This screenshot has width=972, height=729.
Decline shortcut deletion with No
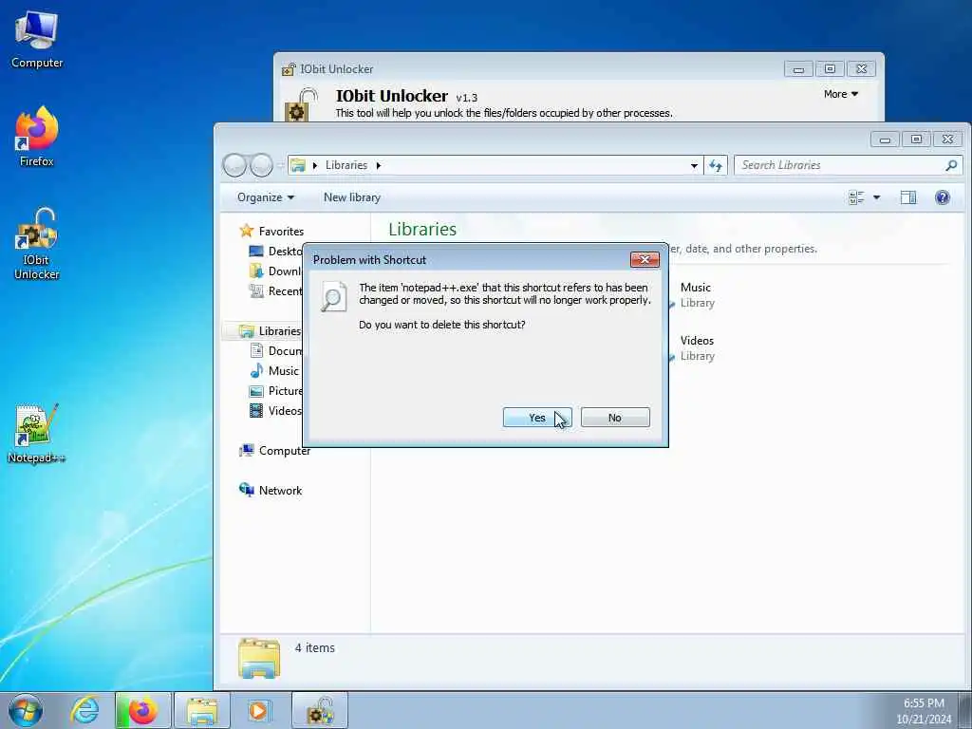(615, 418)
